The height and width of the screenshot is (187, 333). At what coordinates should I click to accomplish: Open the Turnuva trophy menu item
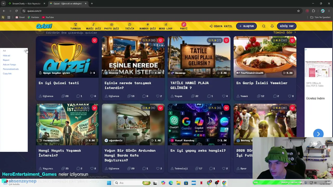click(x=75, y=26)
